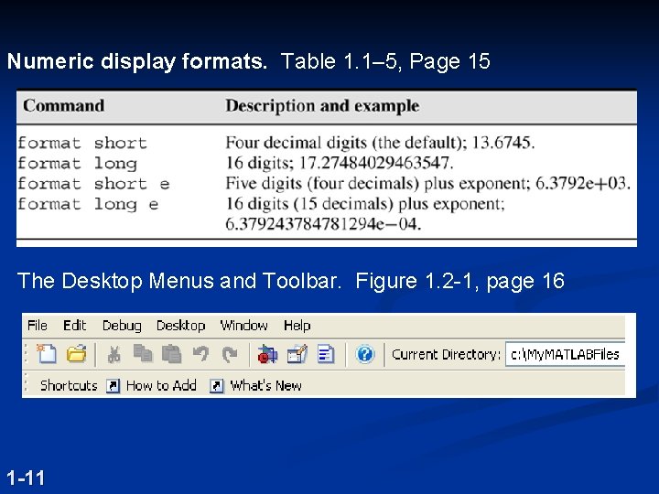Click the 'format long e' command text
This screenshot has height=494, width=659.
(88, 204)
